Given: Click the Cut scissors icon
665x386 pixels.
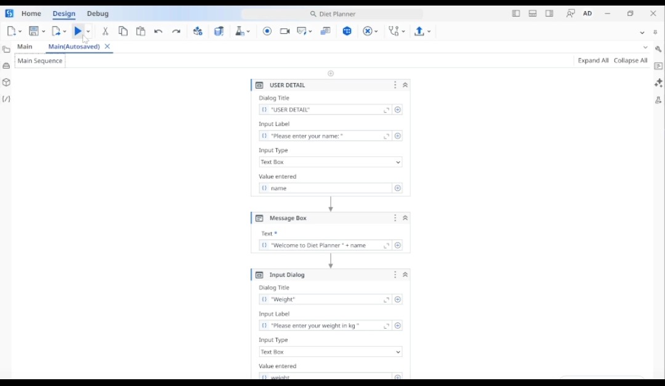Looking at the screenshot, I should [105, 31].
